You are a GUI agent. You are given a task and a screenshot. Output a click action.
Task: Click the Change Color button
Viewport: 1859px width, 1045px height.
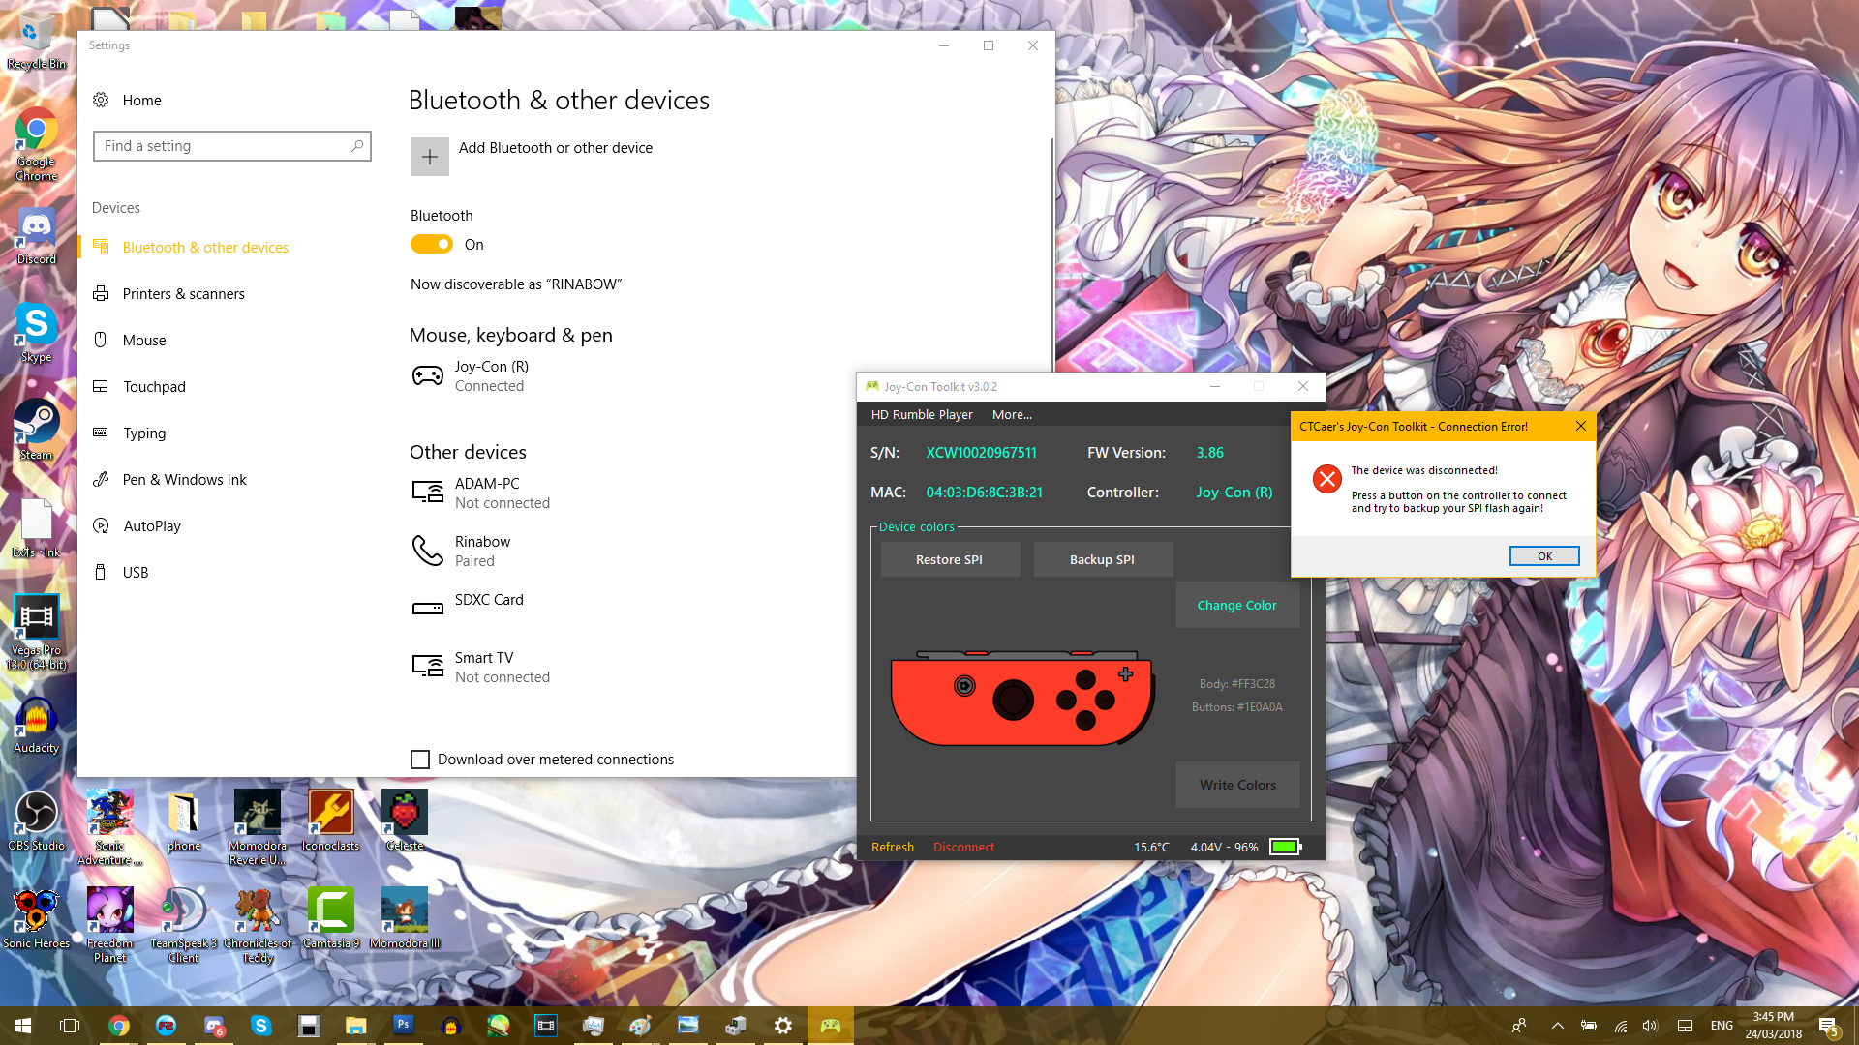[1237, 605]
